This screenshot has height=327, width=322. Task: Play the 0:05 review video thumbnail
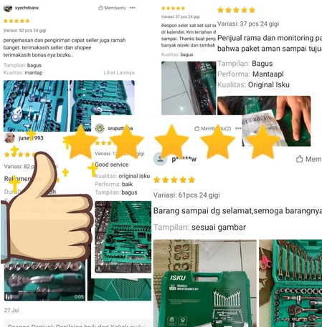tap(44, 281)
